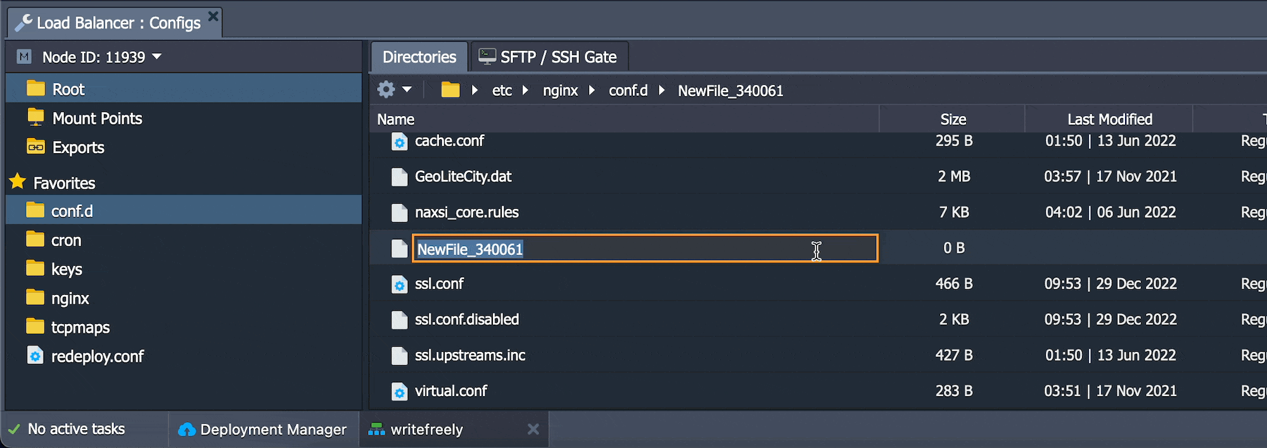Click the root folder icon in breadcrumb
This screenshot has height=448, width=1267.
click(x=450, y=90)
